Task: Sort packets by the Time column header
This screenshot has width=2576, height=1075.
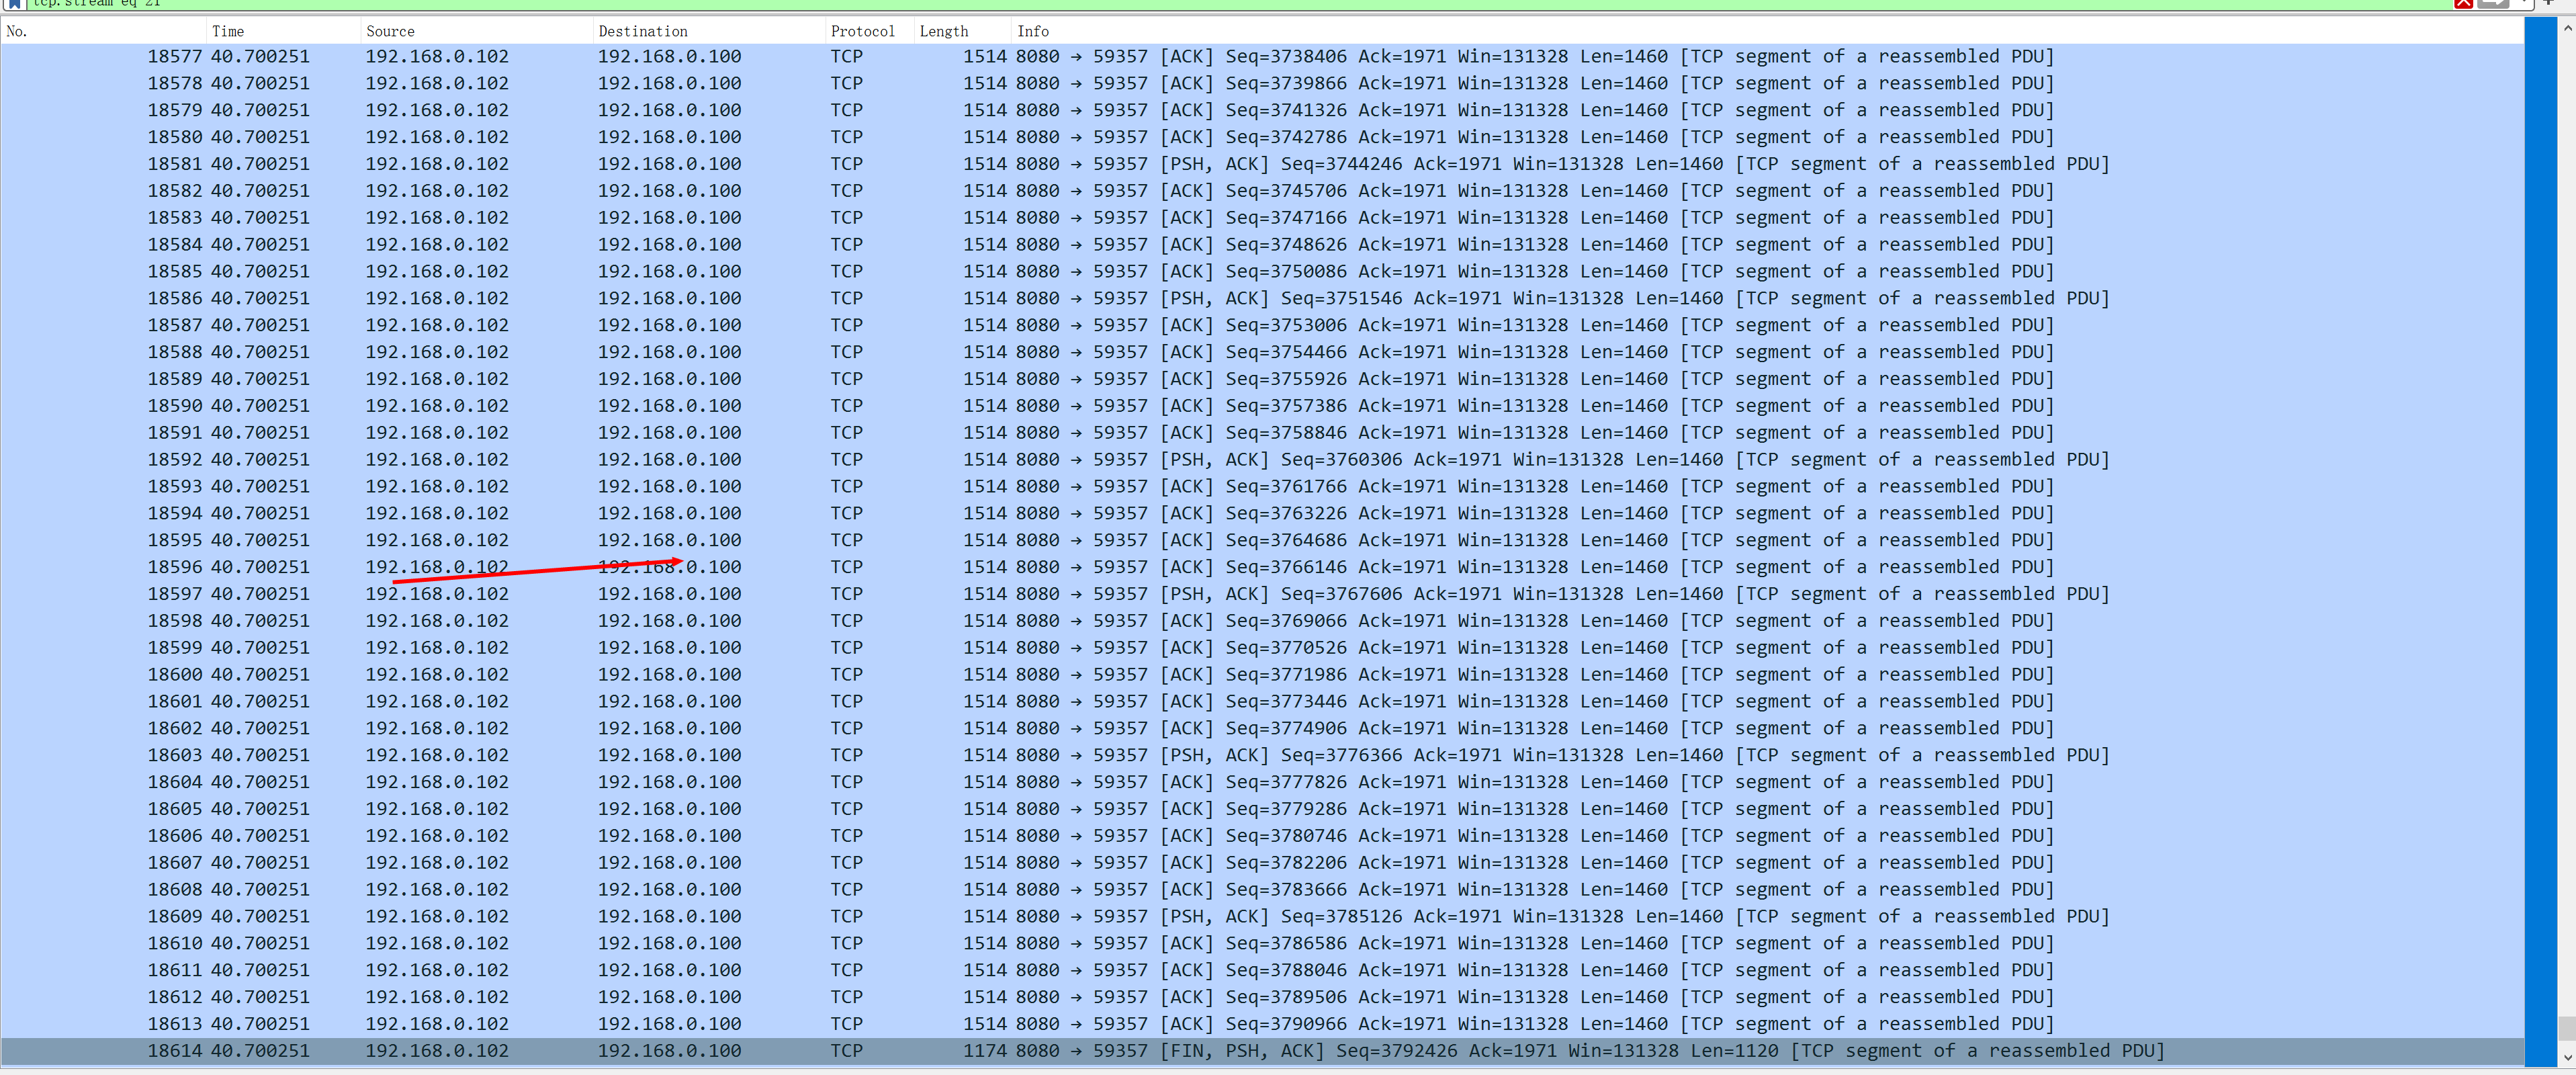Action: (x=283, y=31)
